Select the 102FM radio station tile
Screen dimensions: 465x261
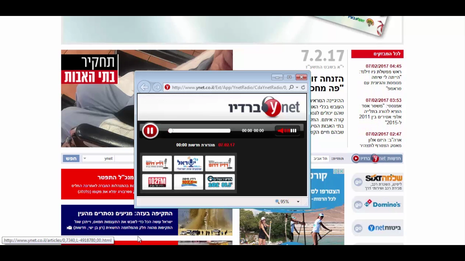(x=157, y=182)
